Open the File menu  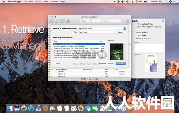tap(25, 1)
